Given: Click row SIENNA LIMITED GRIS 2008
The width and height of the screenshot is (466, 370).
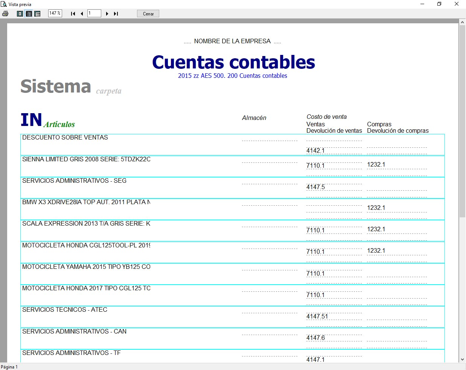Looking at the screenshot, I should (233, 166).
